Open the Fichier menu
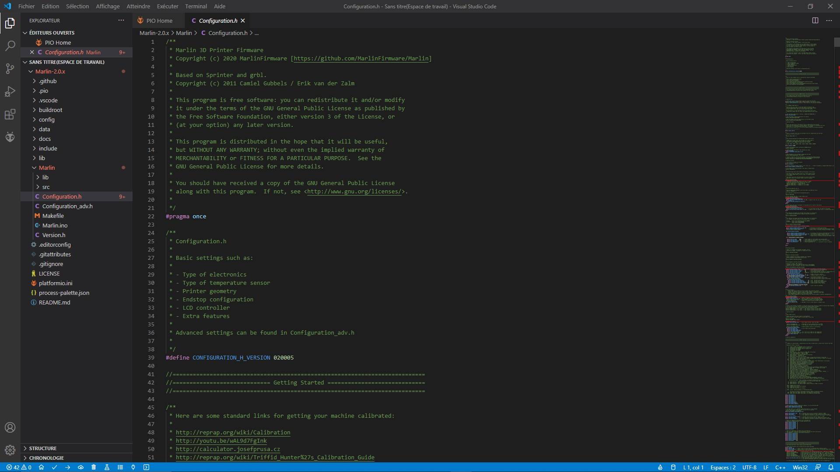 [x=26, y=6]
